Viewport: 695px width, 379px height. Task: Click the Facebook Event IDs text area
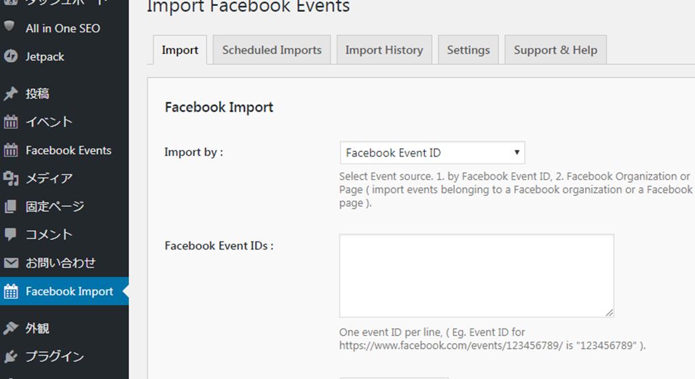[x=476, y=275]
